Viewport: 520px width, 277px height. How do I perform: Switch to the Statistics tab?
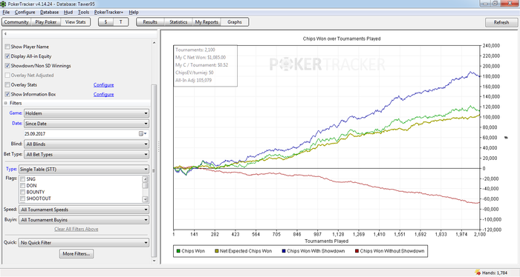click(178, 21)
